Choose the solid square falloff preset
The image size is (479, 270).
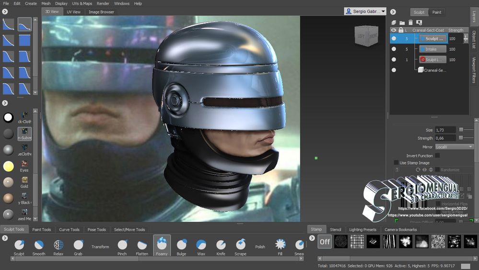point(24,40)
